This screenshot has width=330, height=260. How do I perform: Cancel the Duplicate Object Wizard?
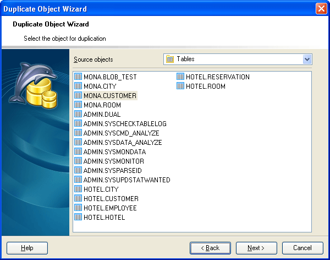click(302, 248)
